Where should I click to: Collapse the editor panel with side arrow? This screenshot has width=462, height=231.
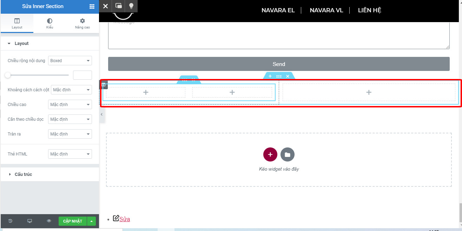[102, 114]
